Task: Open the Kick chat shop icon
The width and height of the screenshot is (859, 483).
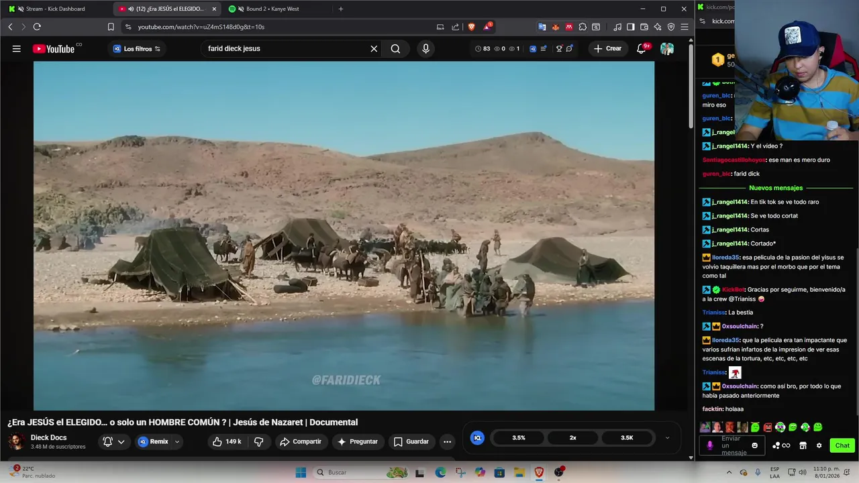Action: click(803, 445)
